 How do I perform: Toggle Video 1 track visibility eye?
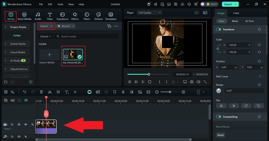[x=26, y=124]
